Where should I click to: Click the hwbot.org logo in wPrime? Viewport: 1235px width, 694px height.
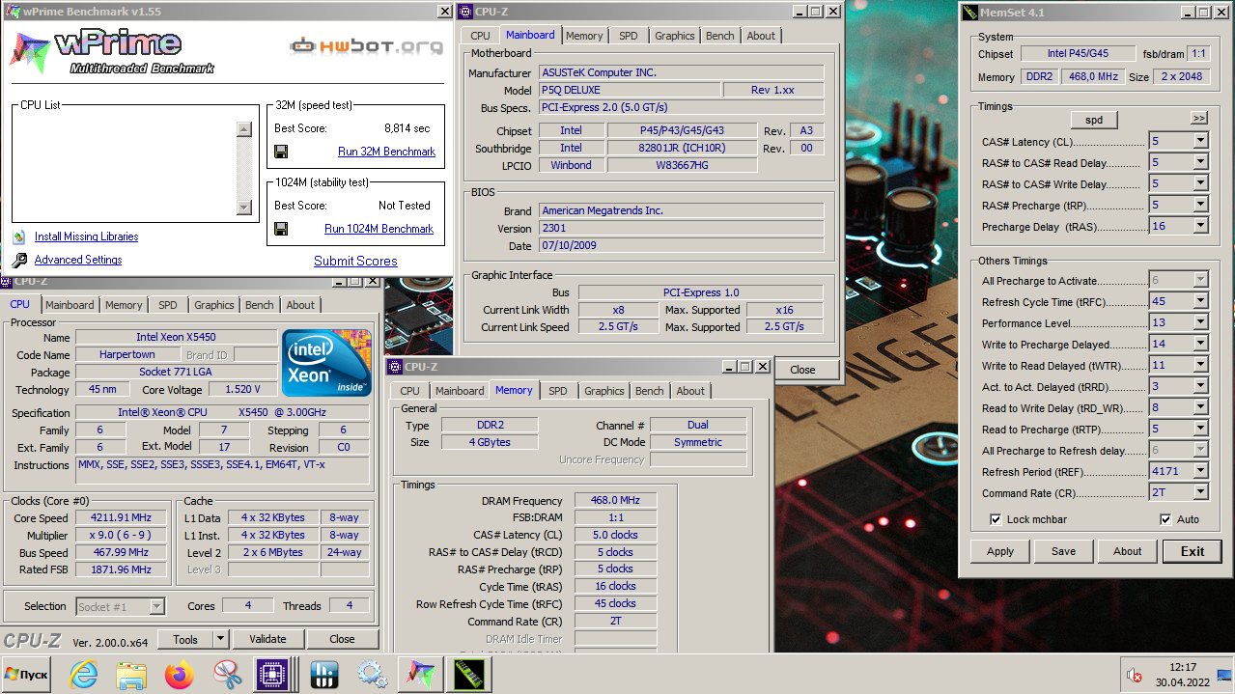[366, 46]
